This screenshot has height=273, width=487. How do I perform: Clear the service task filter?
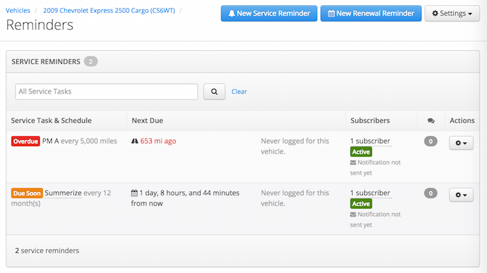tap(239, 92)
